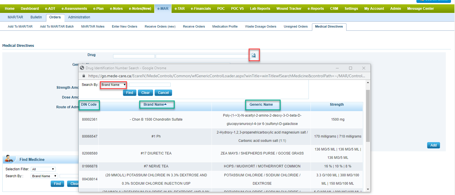Click the Brand Name sort arrow
Image resolution: width=455 pixels, height=195 pixels.
tap(165, 104)
